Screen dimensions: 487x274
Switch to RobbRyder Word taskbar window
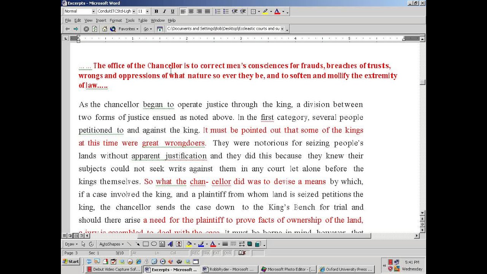pyautogui.click(x=229, y=269)
